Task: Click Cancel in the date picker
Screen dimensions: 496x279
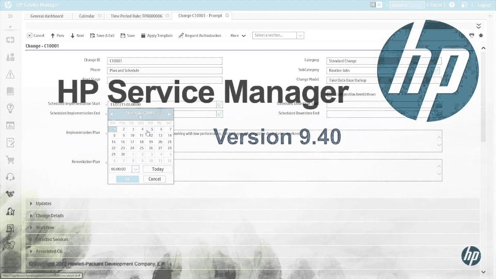Action: click(x=154, y=179)
